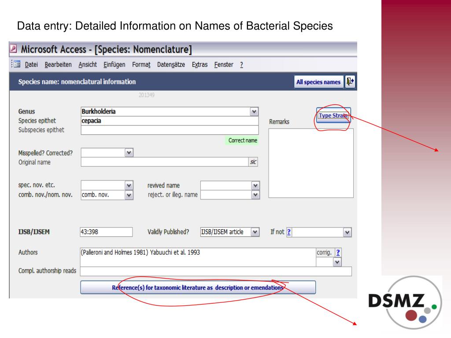The image size is (451, 338).
Task: Open the Datensätze menu
Action: click(x=171, y=64)
